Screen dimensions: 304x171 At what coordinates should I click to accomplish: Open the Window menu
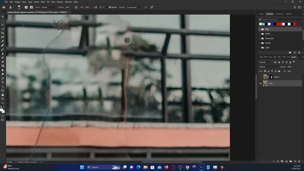(68, 2)
